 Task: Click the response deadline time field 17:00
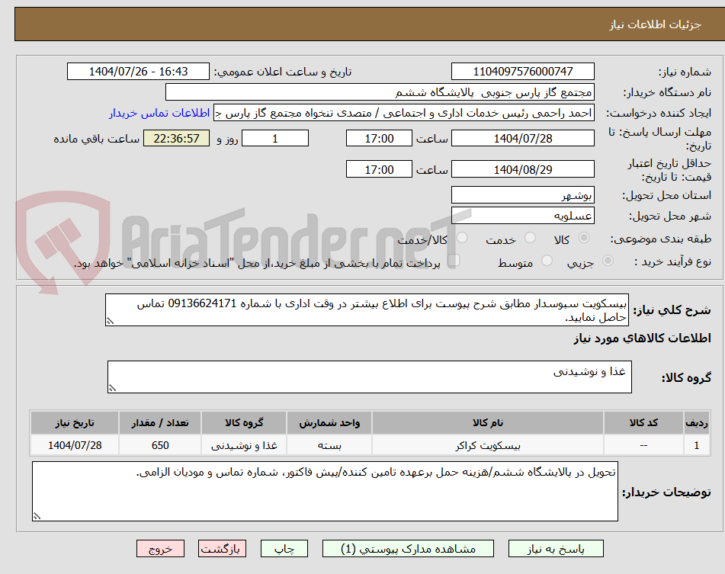click(379, 138)
